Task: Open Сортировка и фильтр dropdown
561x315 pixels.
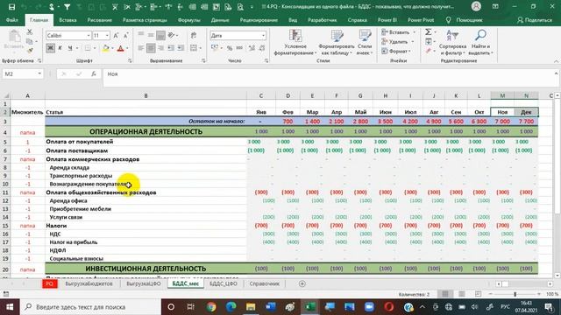Action: pos(452,43)
